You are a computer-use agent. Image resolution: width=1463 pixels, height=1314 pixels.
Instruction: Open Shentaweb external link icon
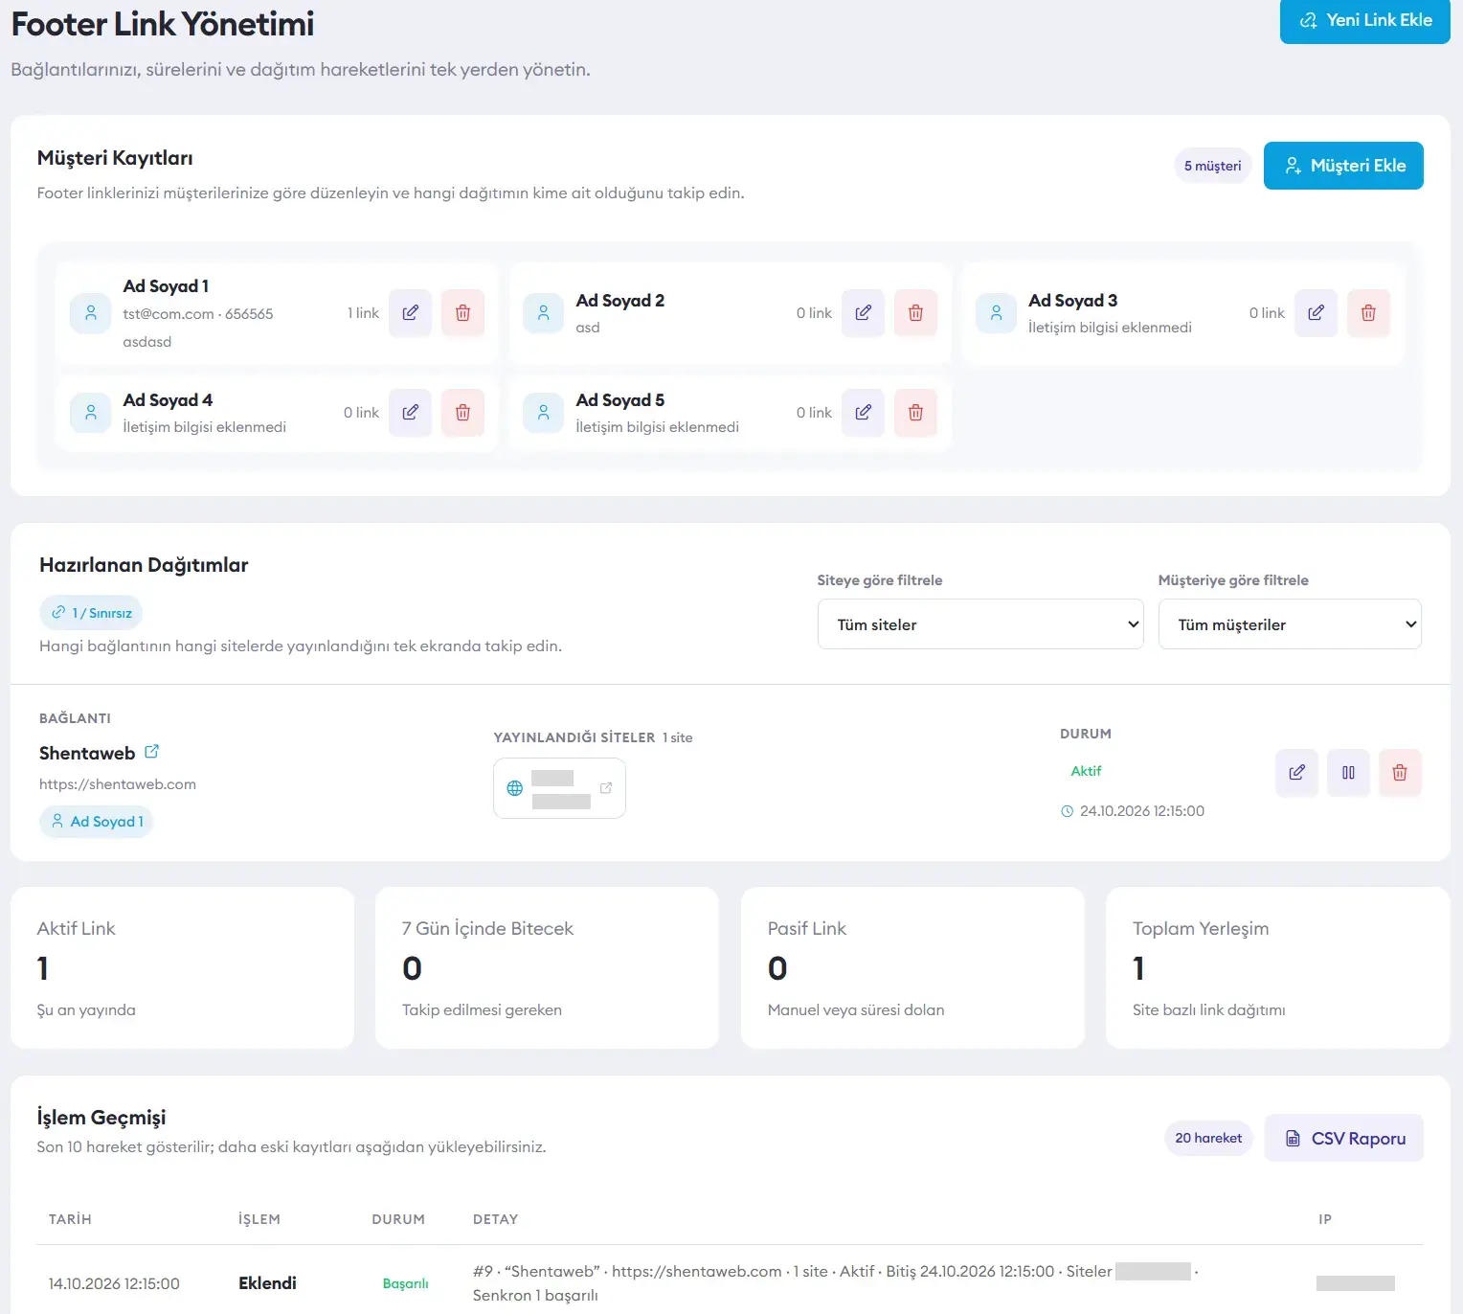point(151,752)
